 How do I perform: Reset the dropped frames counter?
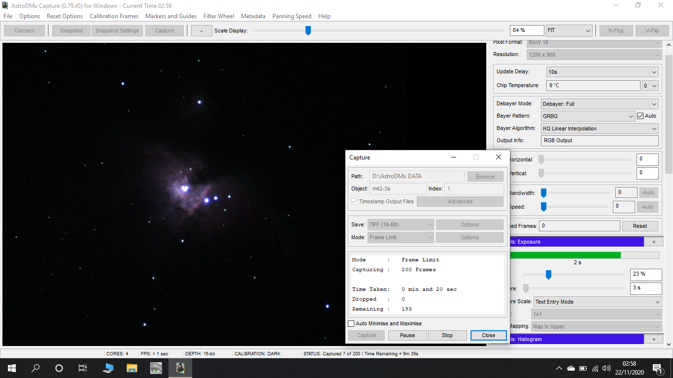(640, 225)
